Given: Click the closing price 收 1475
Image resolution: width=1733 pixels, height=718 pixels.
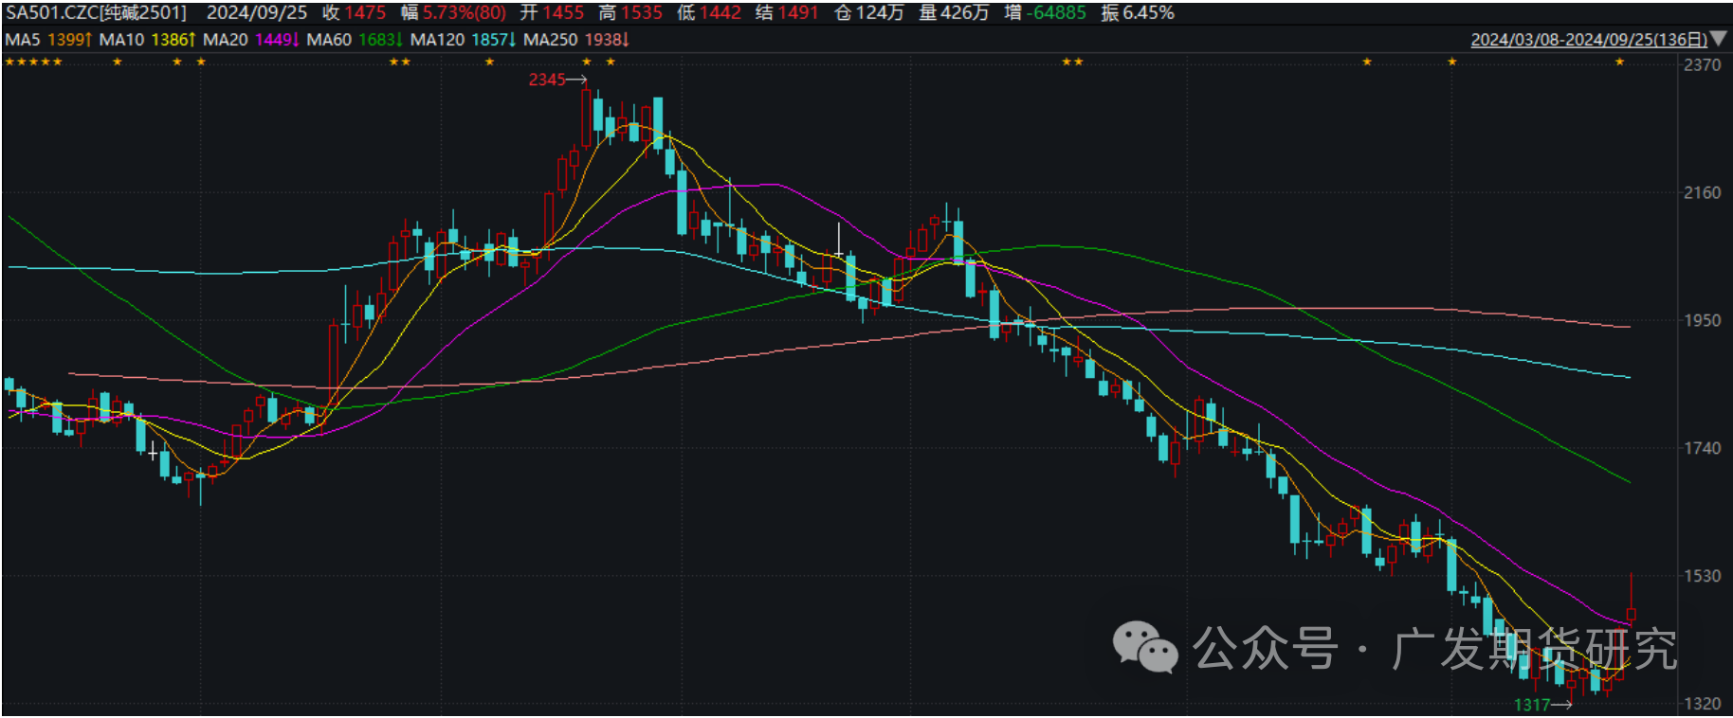Looking at the screenshot, I should [x=354, y=12].
